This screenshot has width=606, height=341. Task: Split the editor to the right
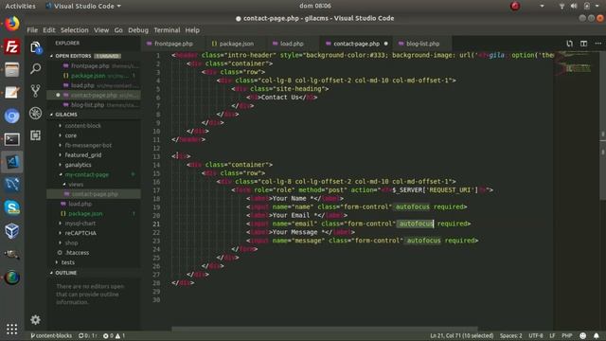pos(583,44)
